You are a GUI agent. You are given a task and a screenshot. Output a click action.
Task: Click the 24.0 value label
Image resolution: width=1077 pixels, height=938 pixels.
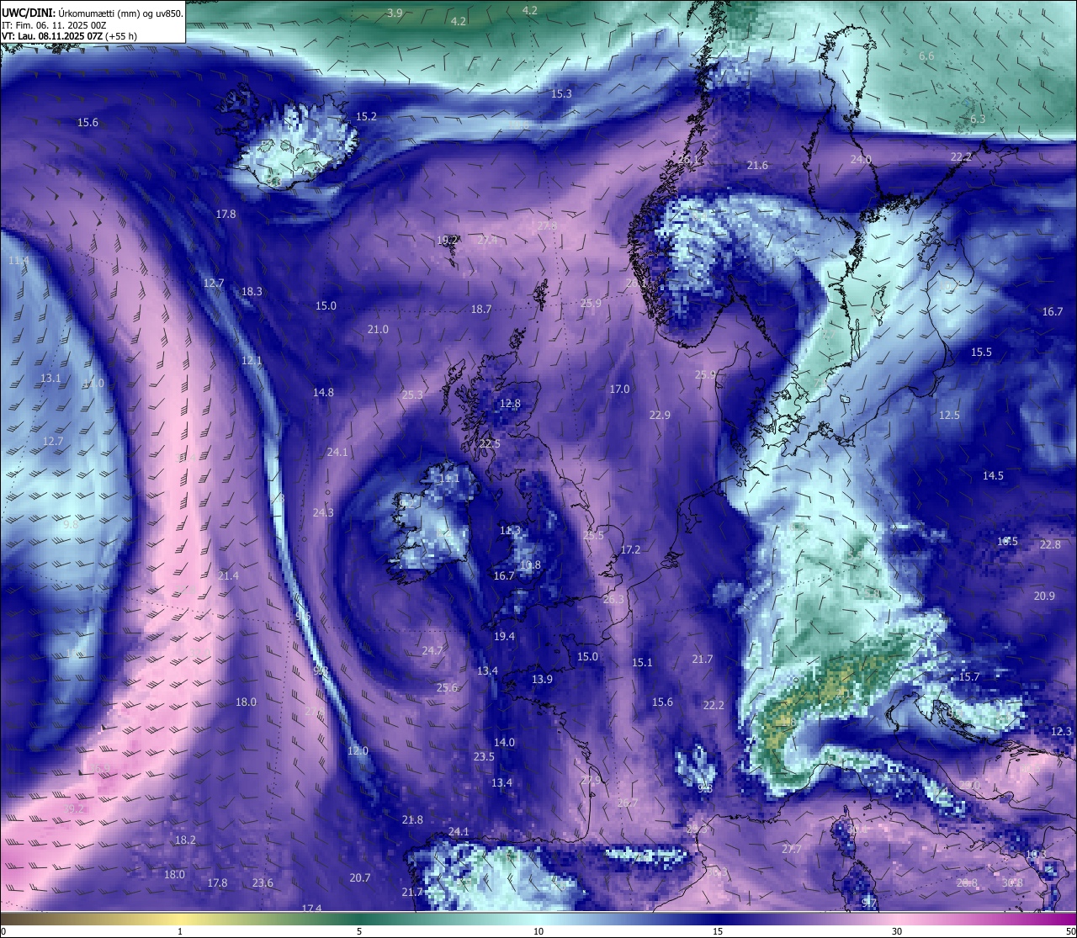tap(861, 159)
